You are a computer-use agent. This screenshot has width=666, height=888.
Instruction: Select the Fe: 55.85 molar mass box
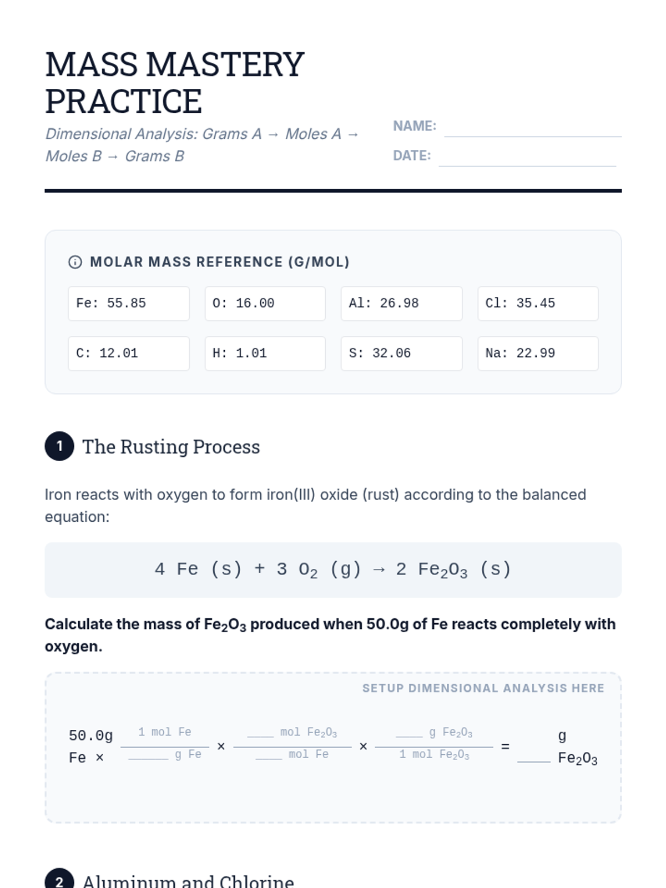click(129, 304)
